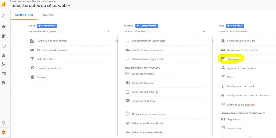Viewport: 276px width, 138px height.
Task: Click the AdWords link icon
Action: (x=127, y=74)
